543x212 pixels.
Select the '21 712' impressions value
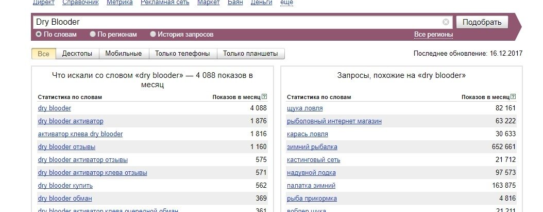505,159
